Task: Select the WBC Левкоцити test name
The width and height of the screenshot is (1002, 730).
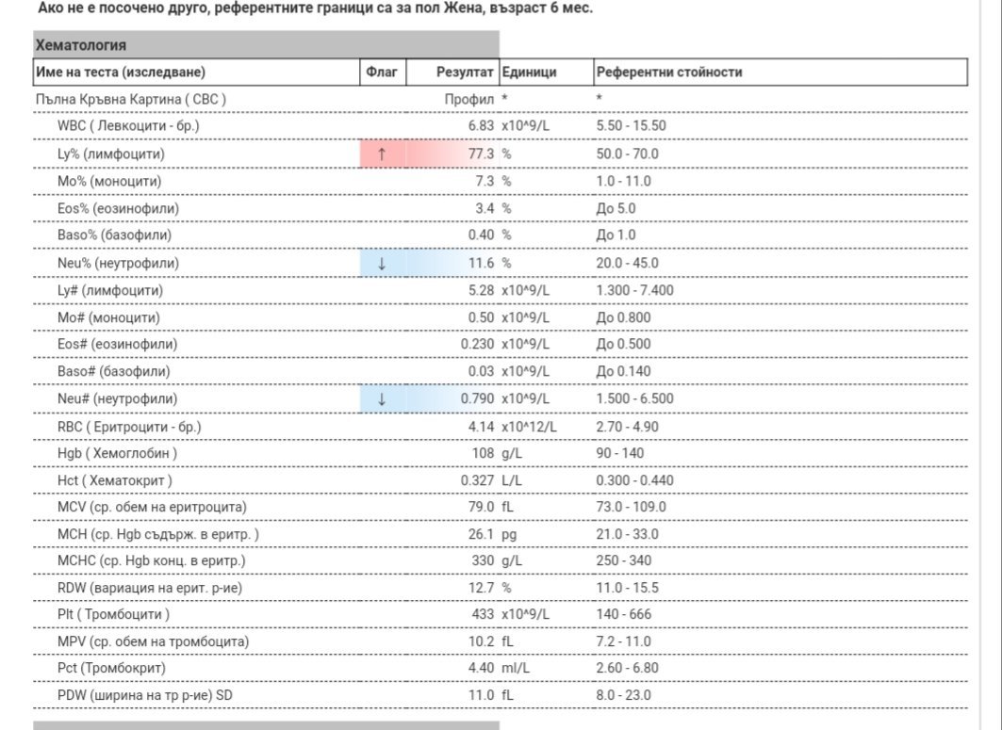Action: coord(128,126)
